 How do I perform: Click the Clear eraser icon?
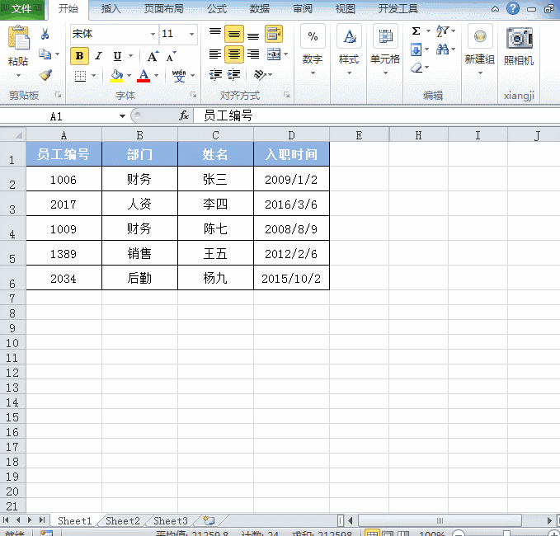click(x=416, y=68)
